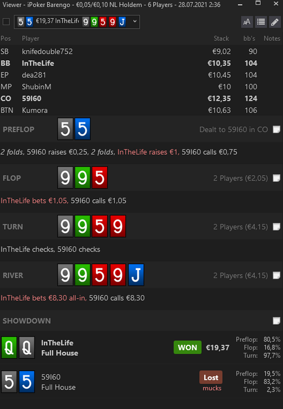
Task: Click the Notes column header
Action: point(272,39)
